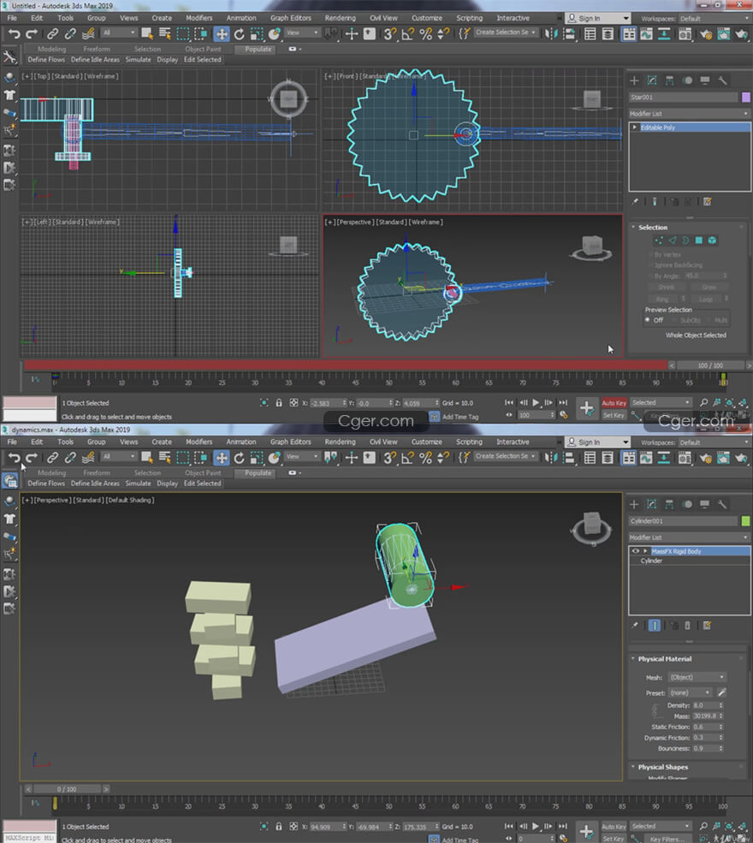Click Pin Stack icon under Untitled modifier stack
The height and width of the screenshot is (843, 753).
pos(635,202)
